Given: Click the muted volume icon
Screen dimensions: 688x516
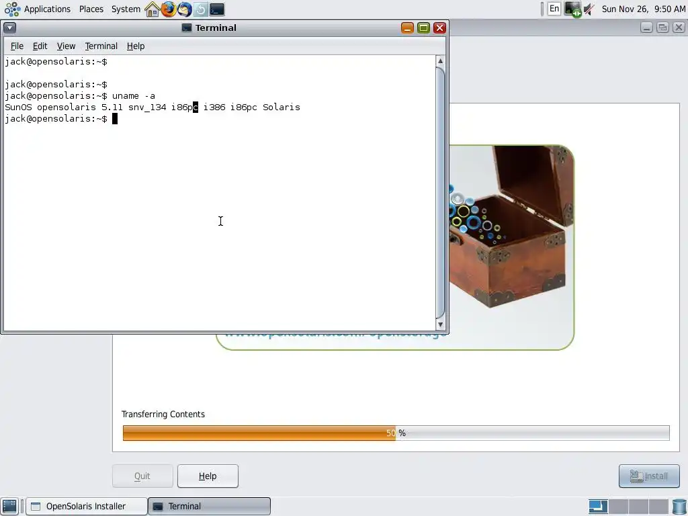Looking at the screenshot, I should (589, 9).
